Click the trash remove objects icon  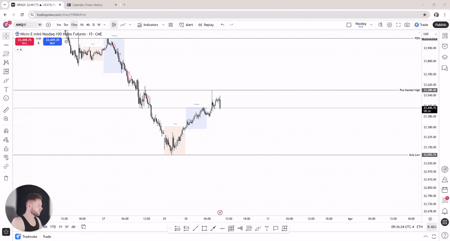(x=6, y=178)
